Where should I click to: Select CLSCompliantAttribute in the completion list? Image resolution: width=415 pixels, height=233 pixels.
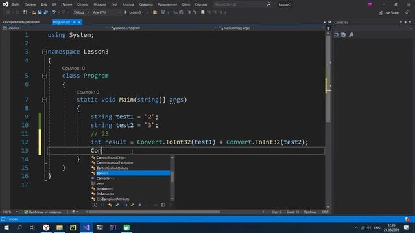pyautogui.click(x=130, y=199)
